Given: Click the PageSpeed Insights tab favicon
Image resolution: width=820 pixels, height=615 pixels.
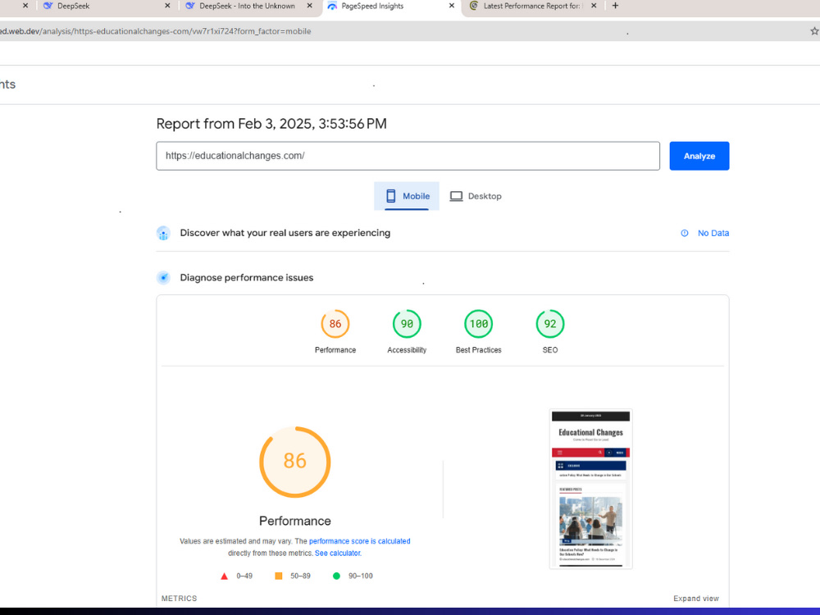Looking at the screenshot, I should (332, 6).
